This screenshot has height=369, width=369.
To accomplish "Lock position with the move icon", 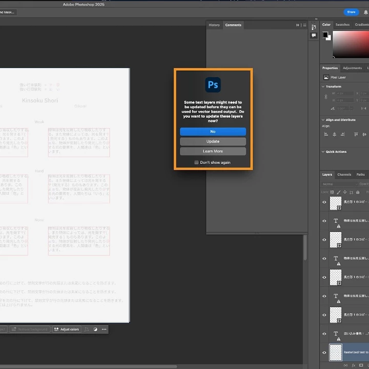I will pyautogui.click(x=345, y=192).
